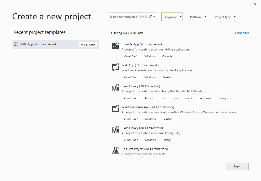Click the arrow beside the Language box
The width and height of the screenshot is (261, 181).
coord(180,17)
